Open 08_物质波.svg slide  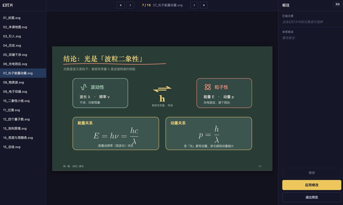click(x=23, y=82)
